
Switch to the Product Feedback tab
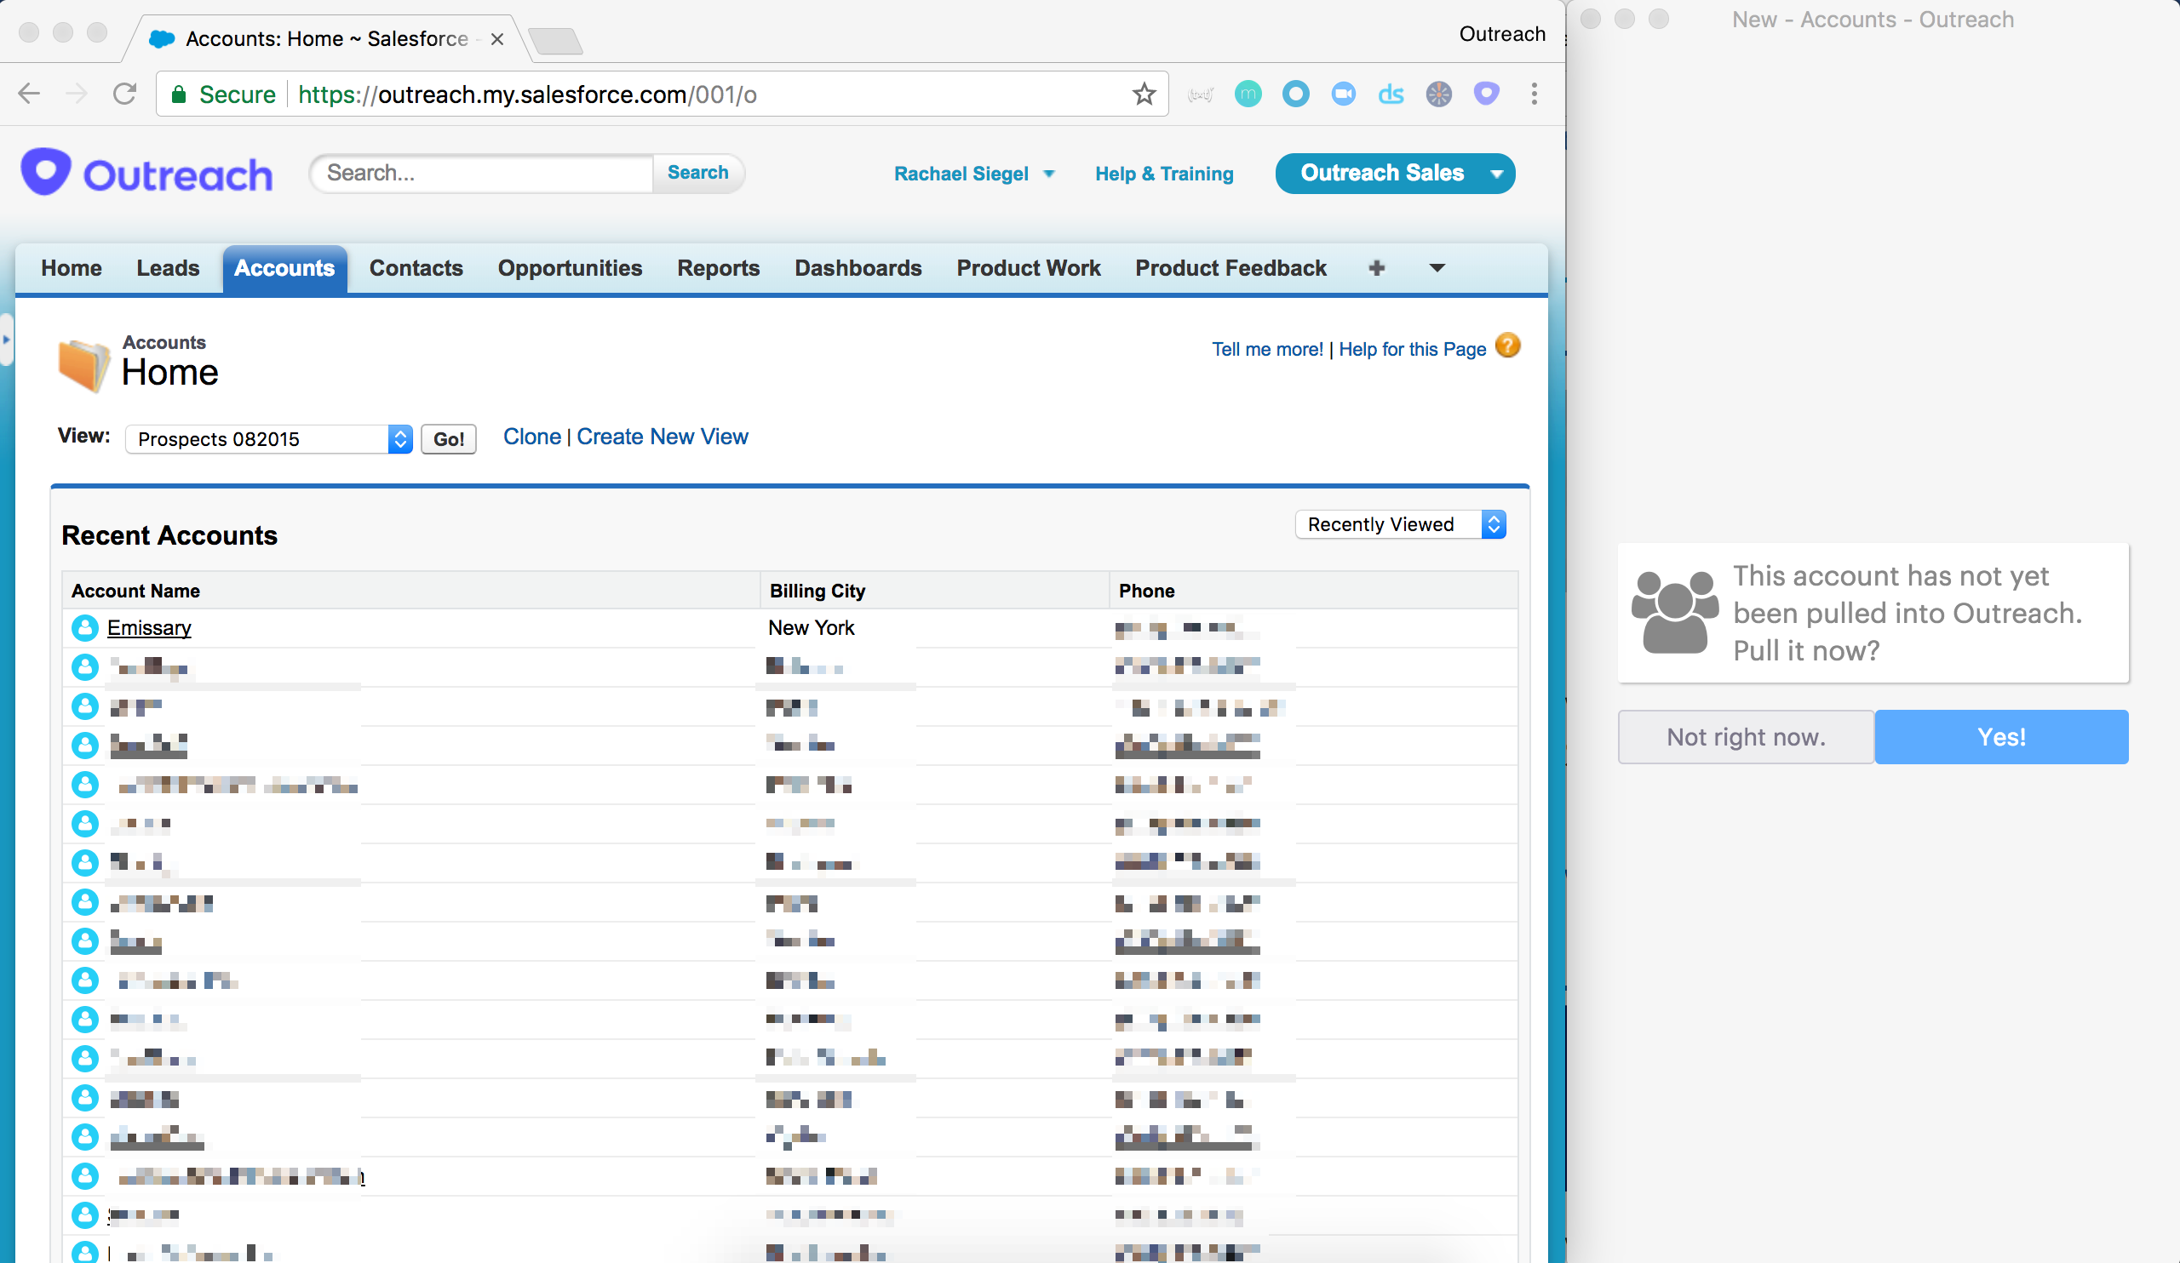point(1231,268)
